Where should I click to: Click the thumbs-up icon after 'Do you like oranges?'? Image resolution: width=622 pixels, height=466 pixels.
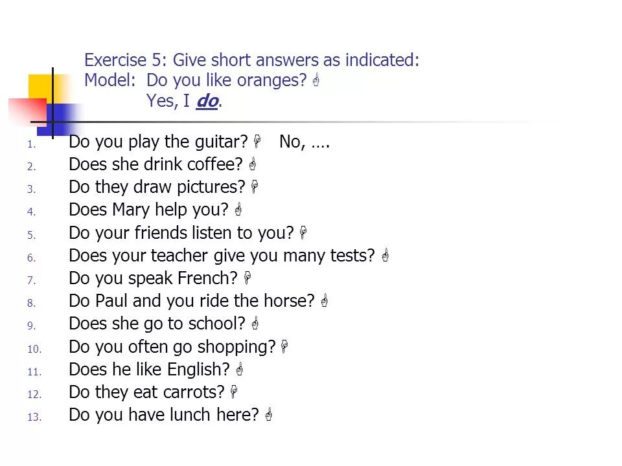coord(316,80)
